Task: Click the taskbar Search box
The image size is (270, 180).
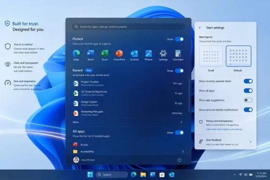Action: coord(112,174)
